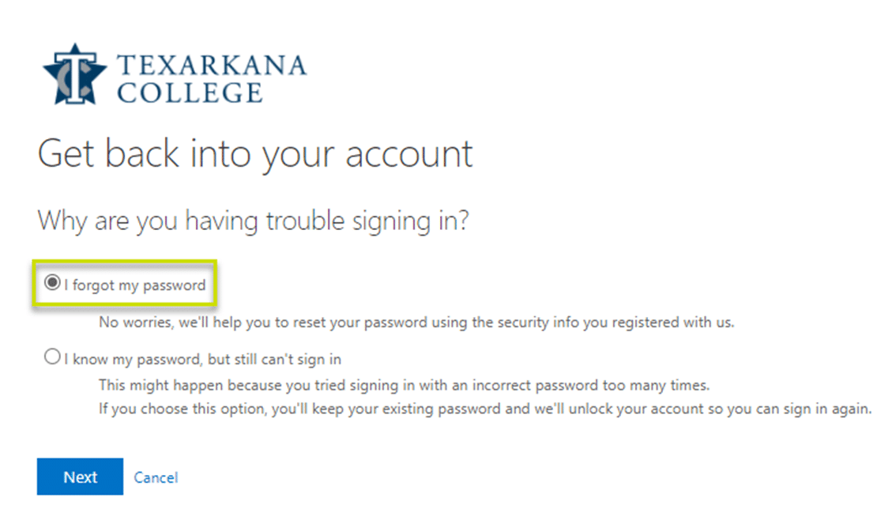Click 'I know my password, but still can't sign in' label

[203, 360]
